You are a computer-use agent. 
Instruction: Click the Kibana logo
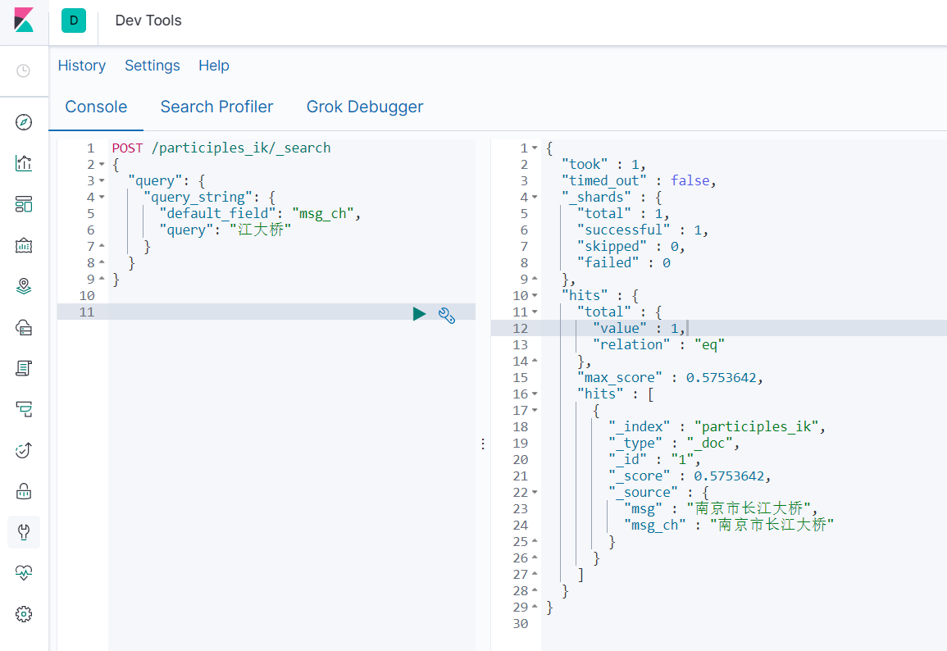point(24,20)
